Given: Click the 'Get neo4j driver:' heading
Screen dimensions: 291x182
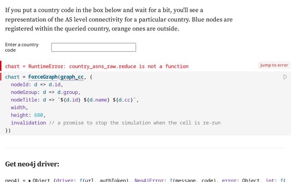Looking at the screenshot, I should coord(32,164).
